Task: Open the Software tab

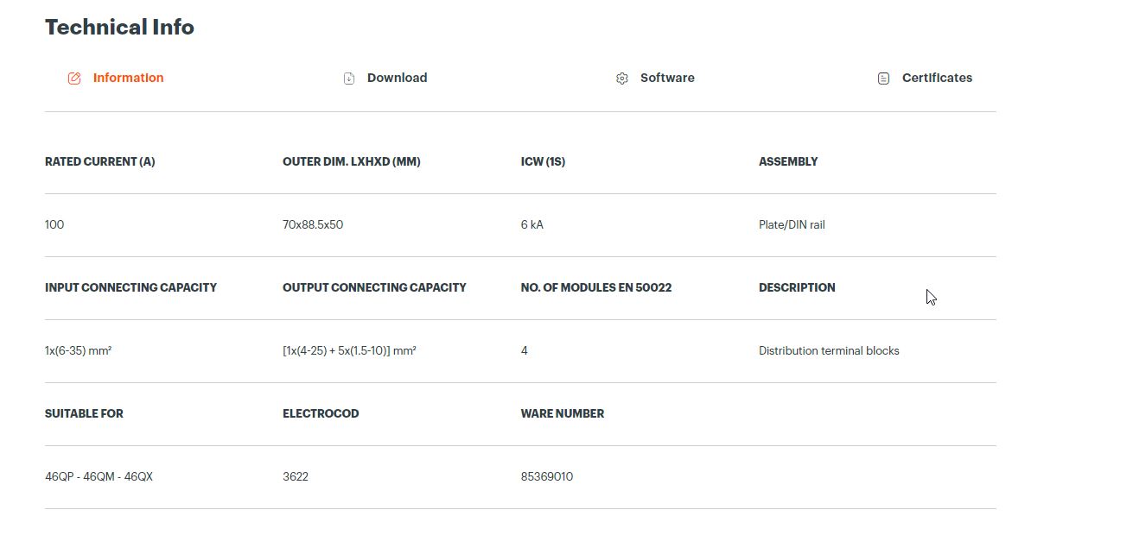Action: [667, 78]
